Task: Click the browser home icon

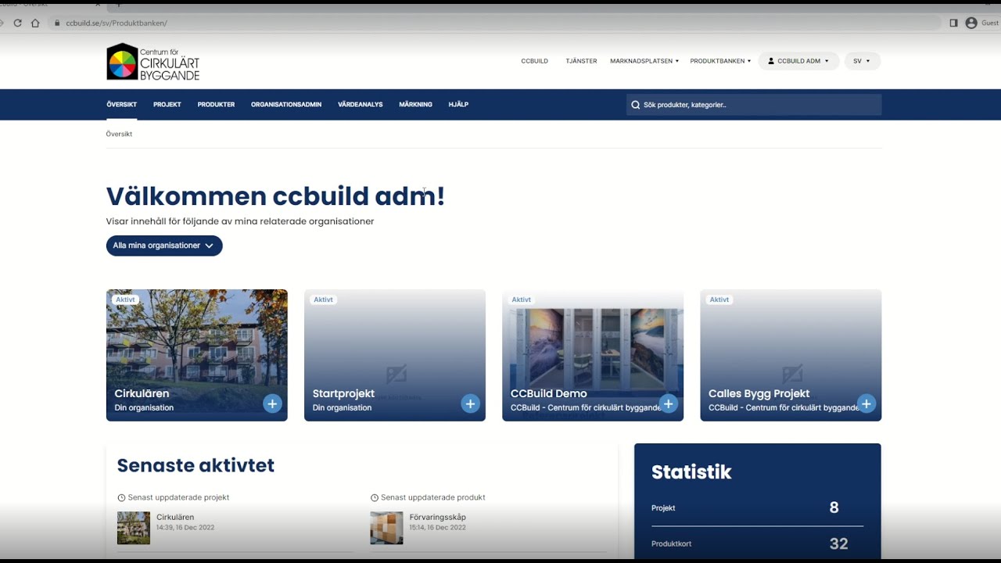Action: pos(35,23)
